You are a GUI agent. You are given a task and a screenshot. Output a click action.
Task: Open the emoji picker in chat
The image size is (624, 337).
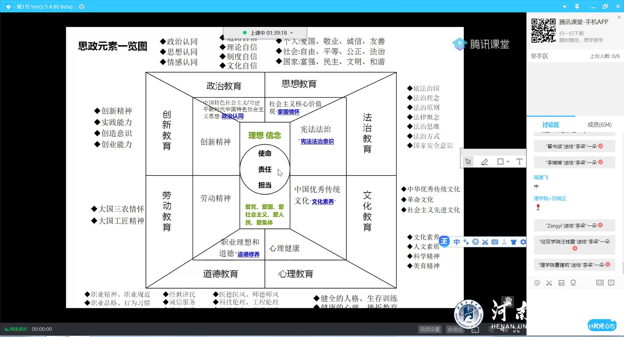[537, 283]
